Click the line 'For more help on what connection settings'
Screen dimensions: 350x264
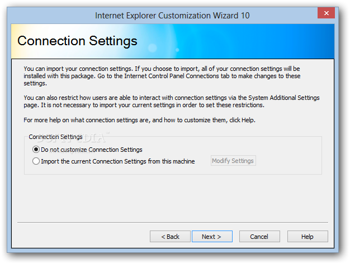pos(140,120)
